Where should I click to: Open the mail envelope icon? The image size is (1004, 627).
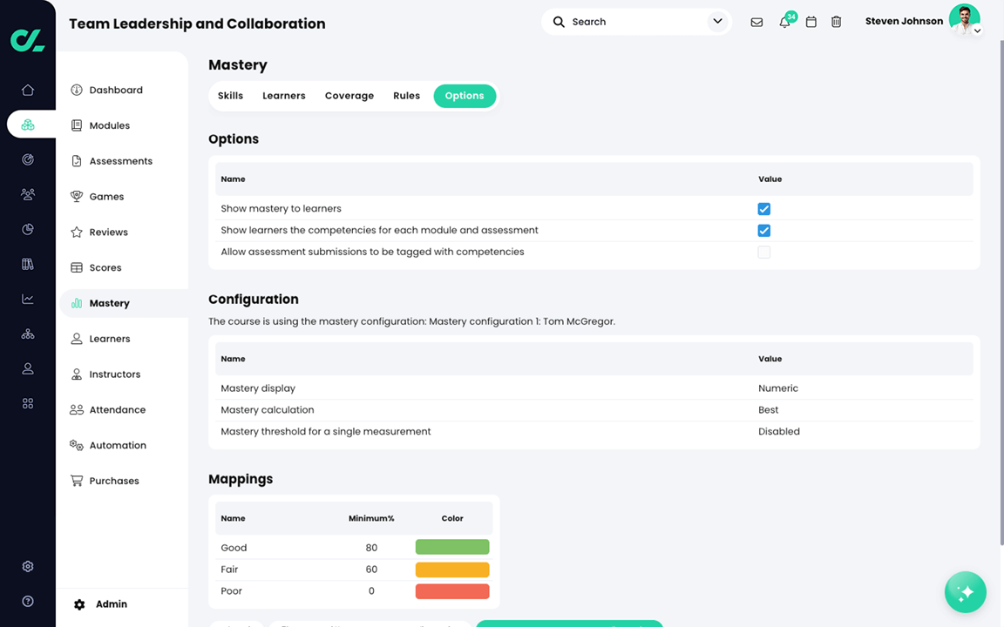pos(756,22)
